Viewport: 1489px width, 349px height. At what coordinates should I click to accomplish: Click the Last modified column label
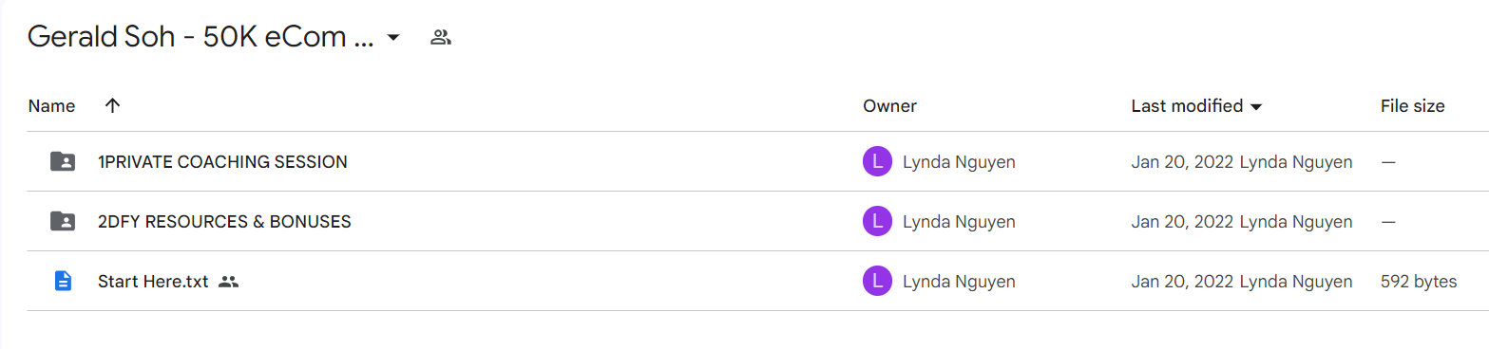[1187, 106]
